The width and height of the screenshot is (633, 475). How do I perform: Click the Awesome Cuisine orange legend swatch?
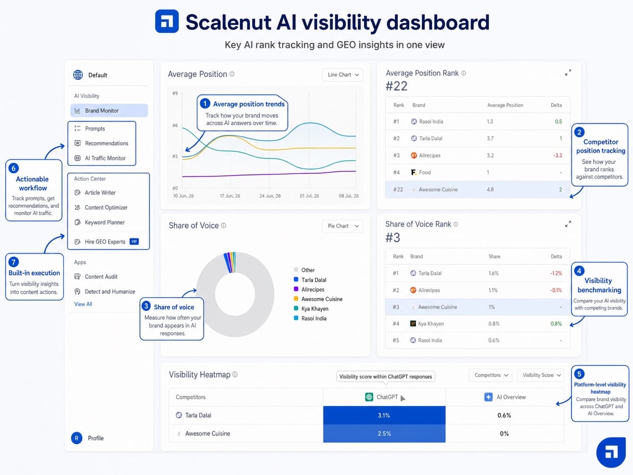click(296, 299)
